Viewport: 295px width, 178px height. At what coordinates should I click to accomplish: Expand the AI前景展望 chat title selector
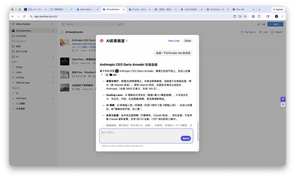point(127,41)
